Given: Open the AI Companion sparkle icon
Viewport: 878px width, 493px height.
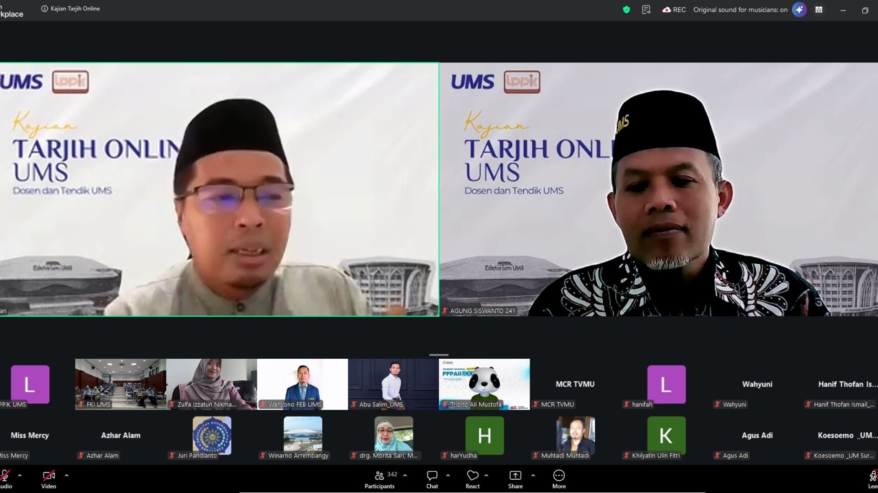Looking at the screenshot, I should click(799, 10).
